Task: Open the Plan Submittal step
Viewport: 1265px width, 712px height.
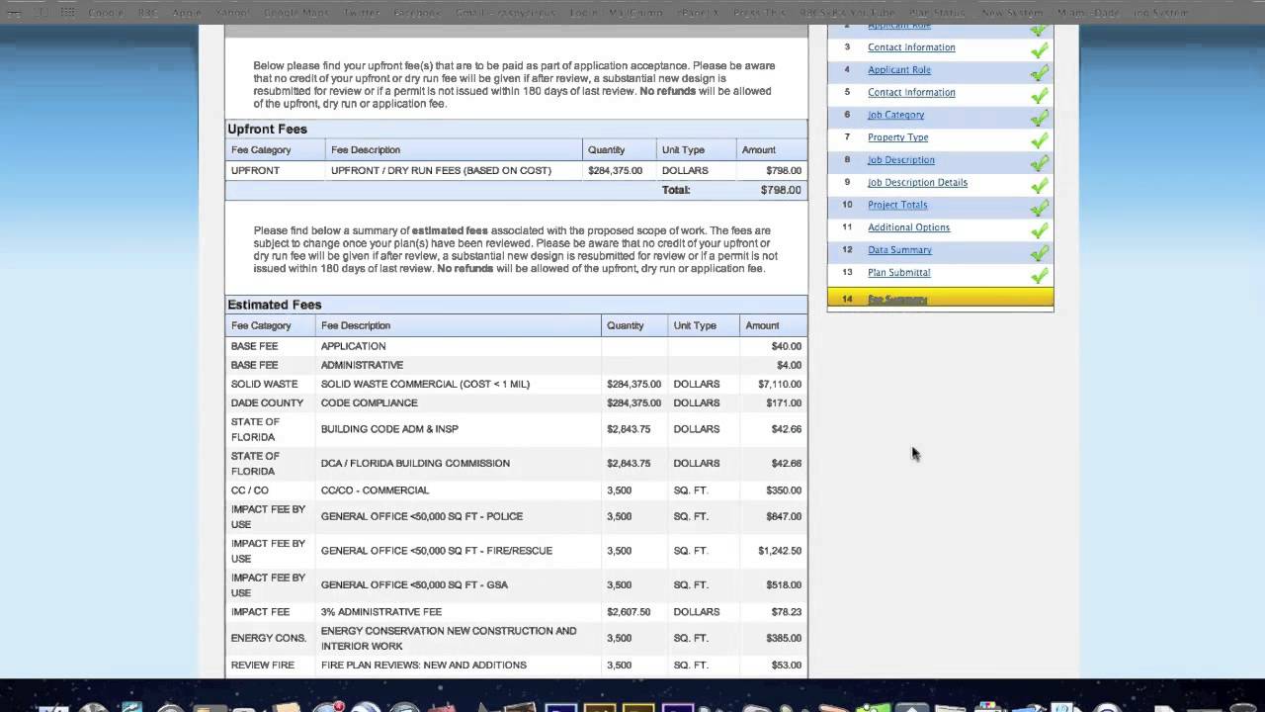Action: (x=898, y=273)
